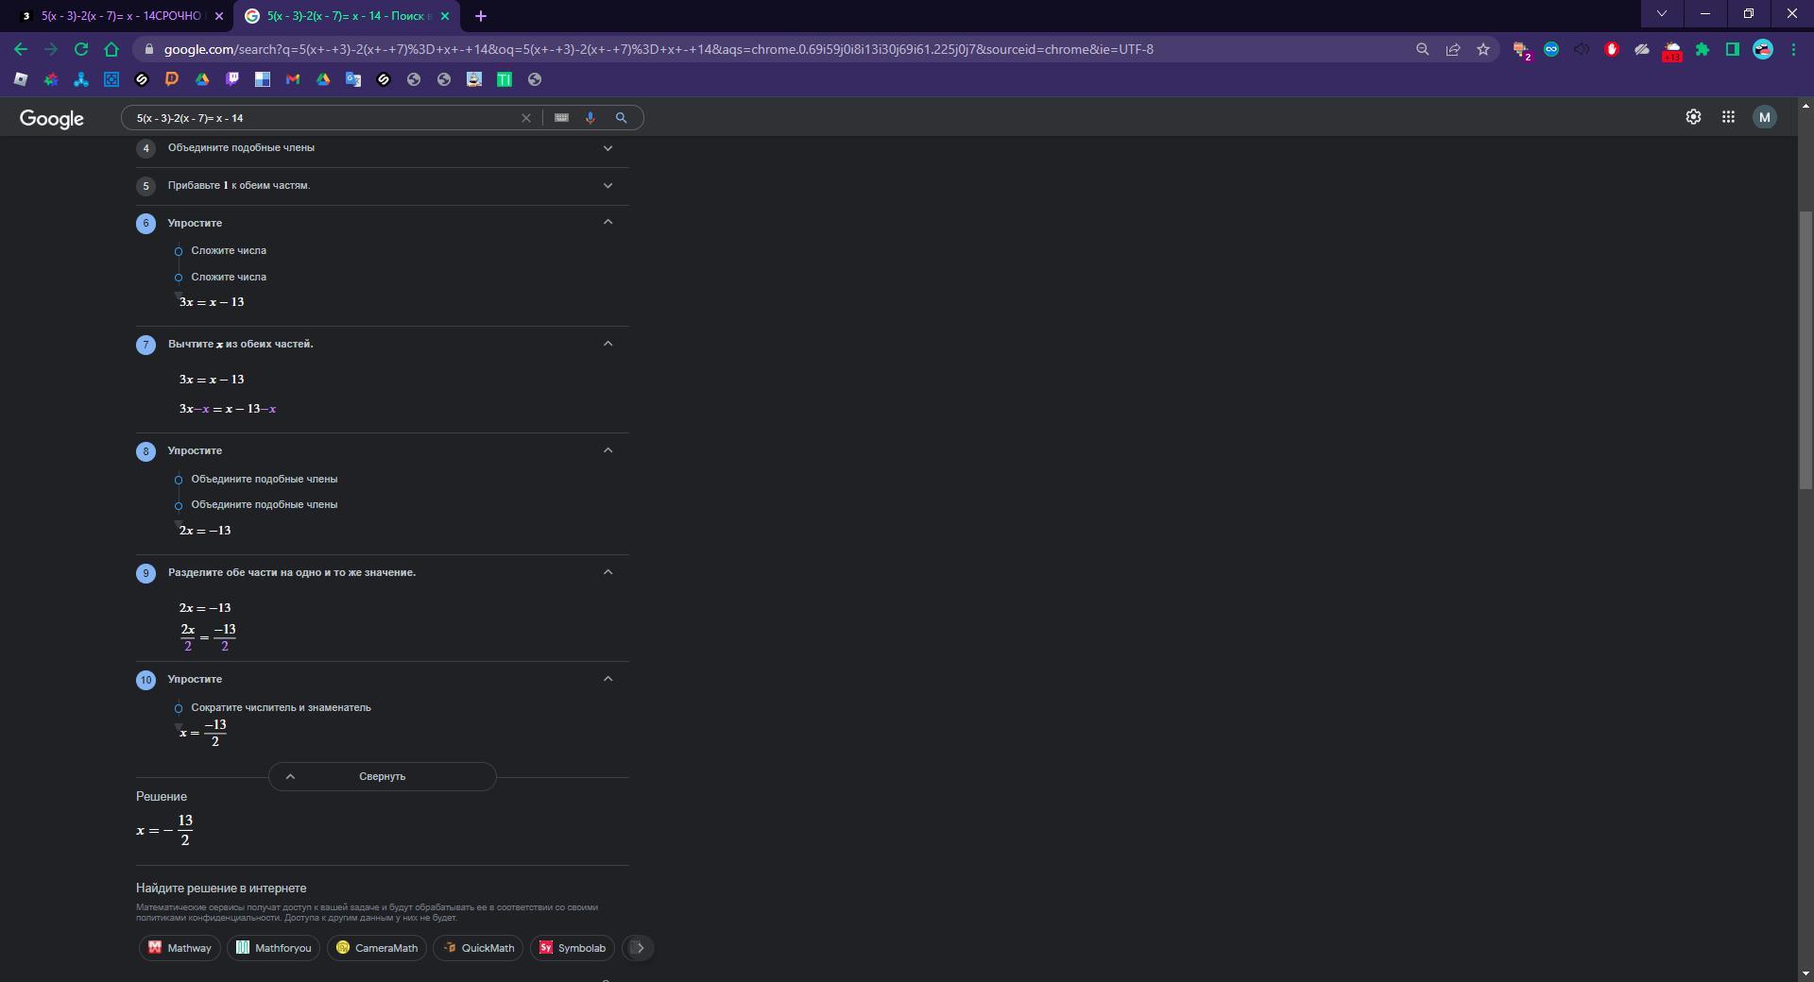Open the solution in Symbolab
This screenshot has height=982, width=1814.
(x=573, y=948)
